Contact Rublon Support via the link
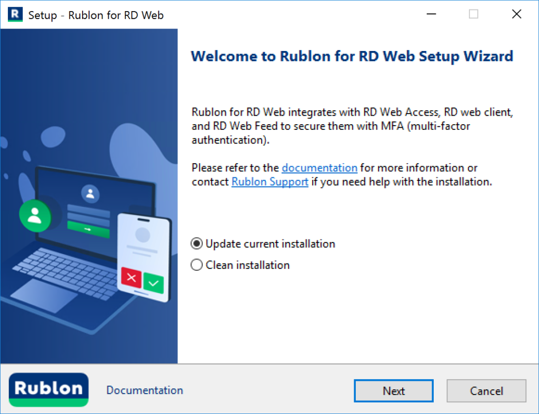 (269, 181)
